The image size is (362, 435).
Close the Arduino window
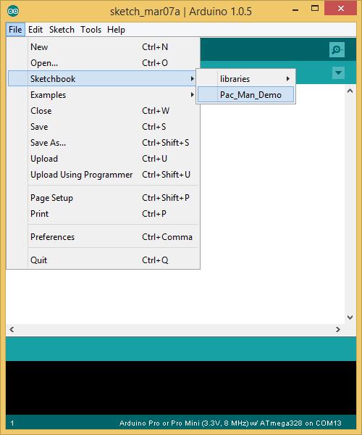coord(341,8)
